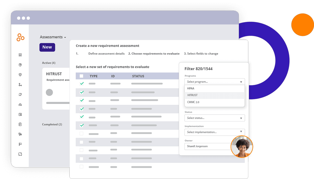
Task: Click the Select implementation dropdown arrow
Action: (241, 132)
